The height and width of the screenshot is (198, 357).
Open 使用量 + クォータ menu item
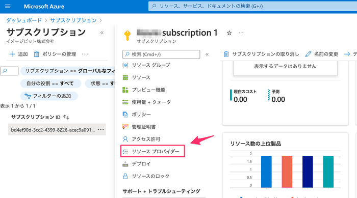147,102
